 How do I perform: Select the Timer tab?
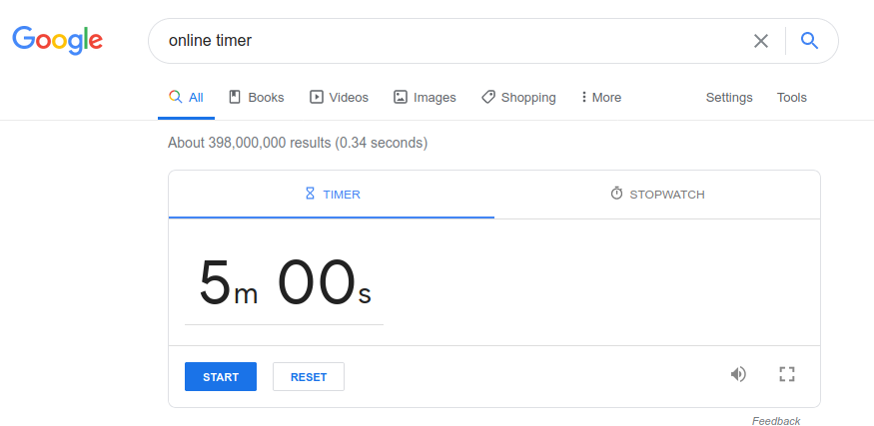[x=332, y=195]
